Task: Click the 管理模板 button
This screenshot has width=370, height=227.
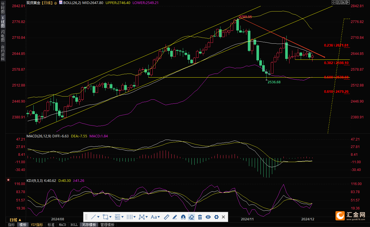Action: pos(107,225)
